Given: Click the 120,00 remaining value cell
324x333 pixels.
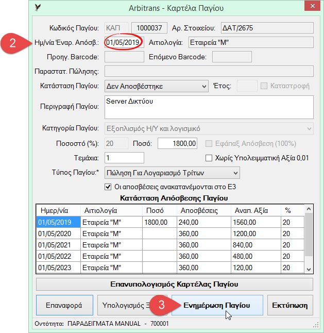Looking at the screenshot, I should click(x=256, y=268).
